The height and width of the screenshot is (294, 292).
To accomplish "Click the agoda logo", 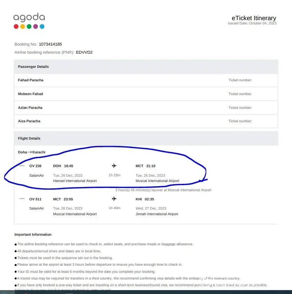I will (29, 21).
